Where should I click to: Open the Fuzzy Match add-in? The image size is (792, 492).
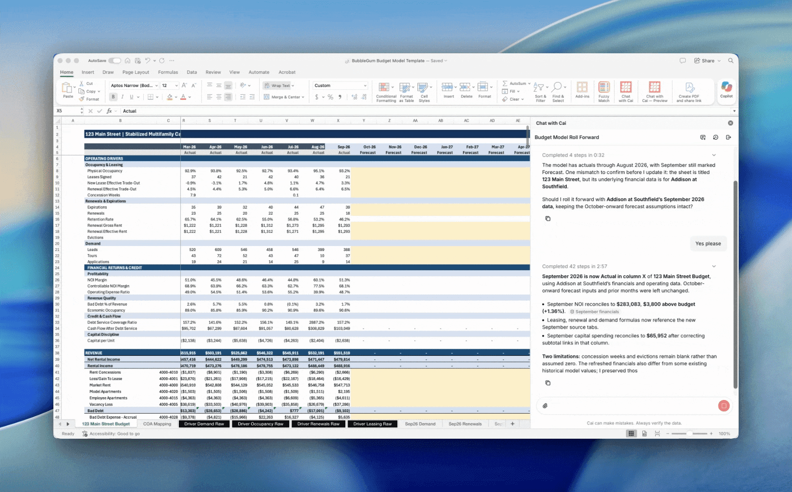pos(604,92)
